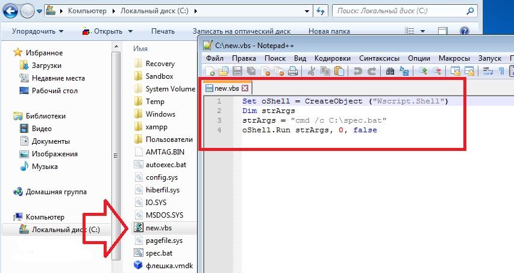Image resolution: width=514 pixels, height=273 pixels.
Task: Click the Cut scissors icon in Notepad++
Action: [312, 72]
